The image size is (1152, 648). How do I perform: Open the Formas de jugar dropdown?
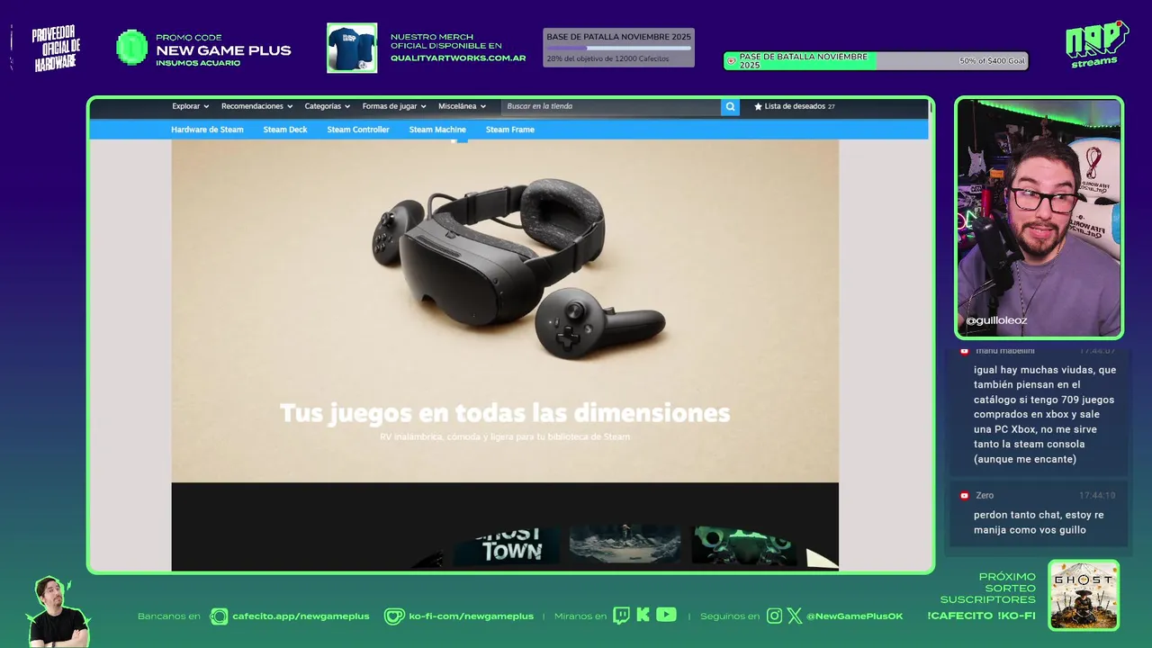click(x=394, y=106)
